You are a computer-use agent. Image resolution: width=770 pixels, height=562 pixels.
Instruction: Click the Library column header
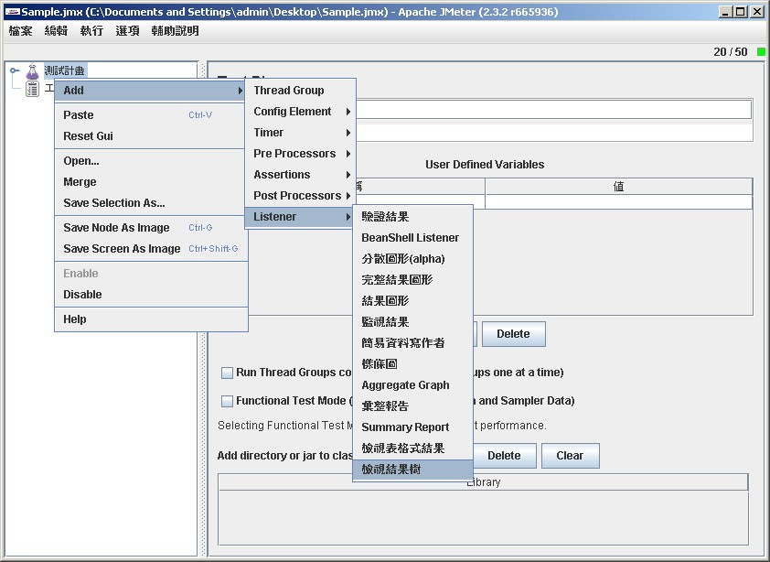pos(483,482)
